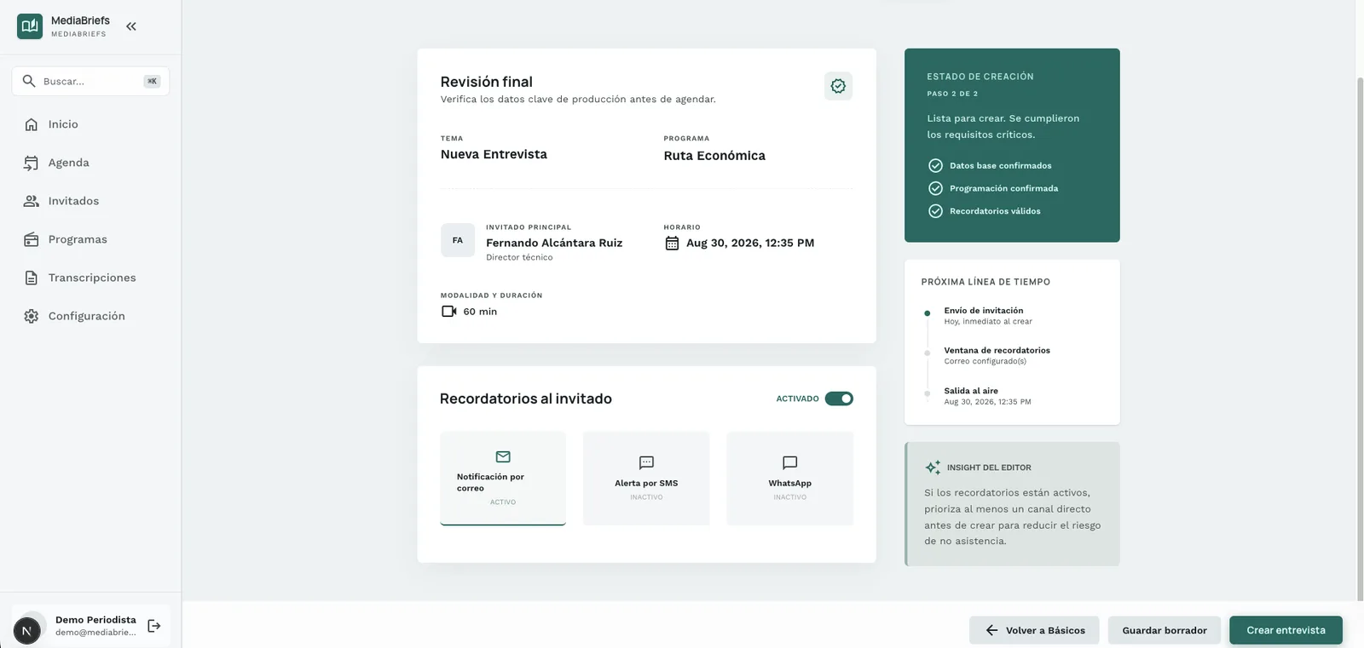This screenshot has height=648, width=1364.
Task: Click the WhatsApp chat bubble icon
Action: tap(789, 462)
